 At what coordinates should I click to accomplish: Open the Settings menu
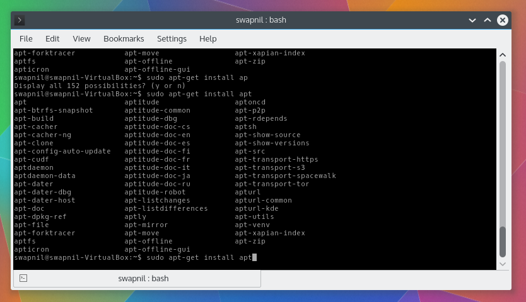coord(172,39)
